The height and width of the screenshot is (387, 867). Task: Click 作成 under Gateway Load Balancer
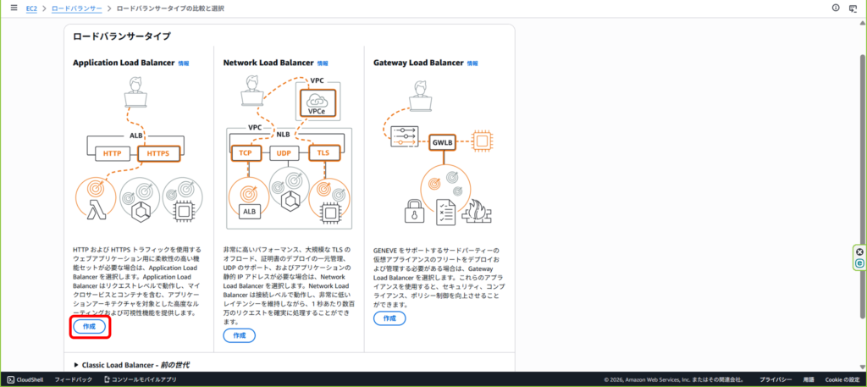click(x=389, y=318)
